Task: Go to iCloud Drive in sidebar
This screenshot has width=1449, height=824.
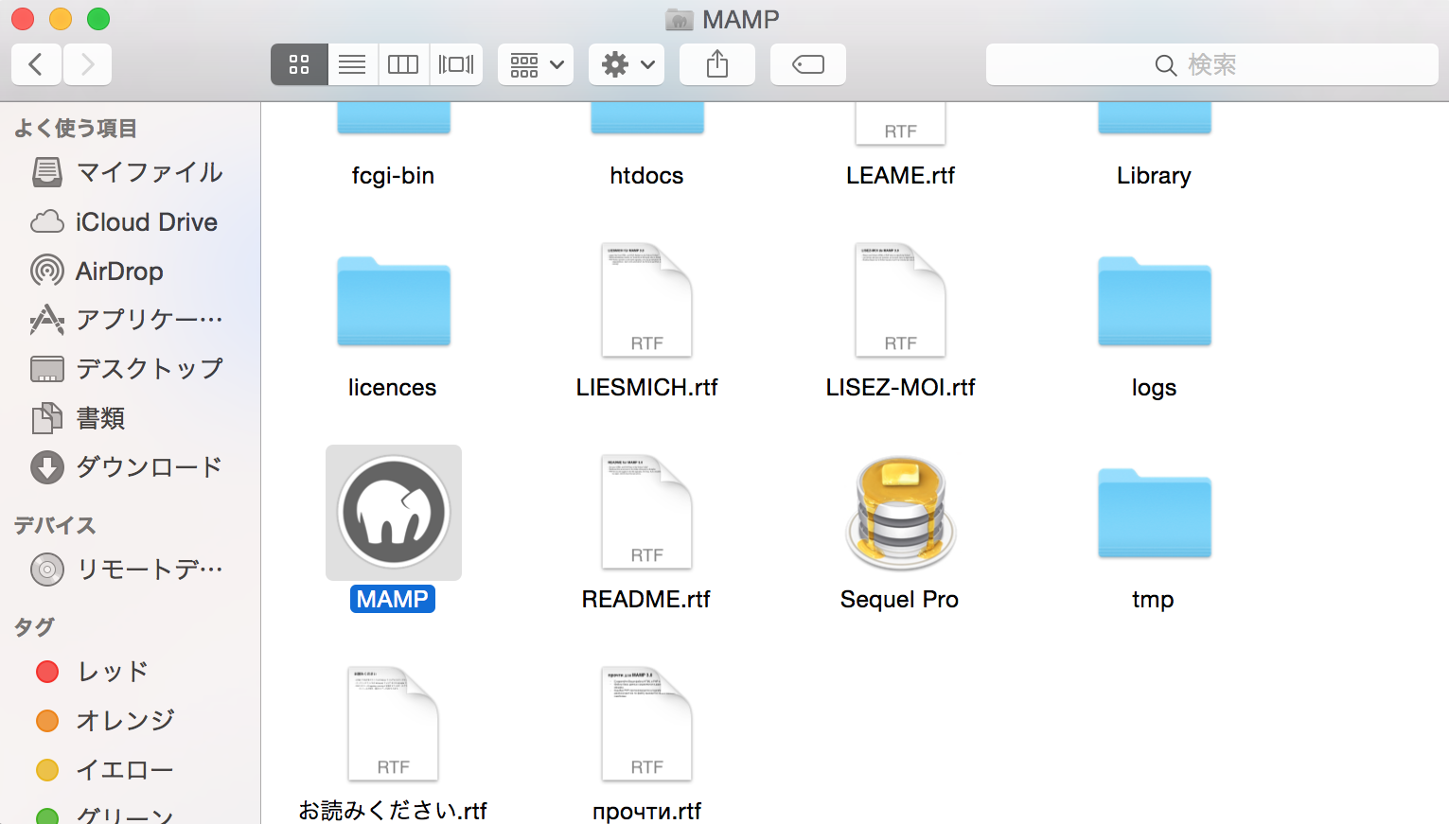Action: tap(146, 222)
